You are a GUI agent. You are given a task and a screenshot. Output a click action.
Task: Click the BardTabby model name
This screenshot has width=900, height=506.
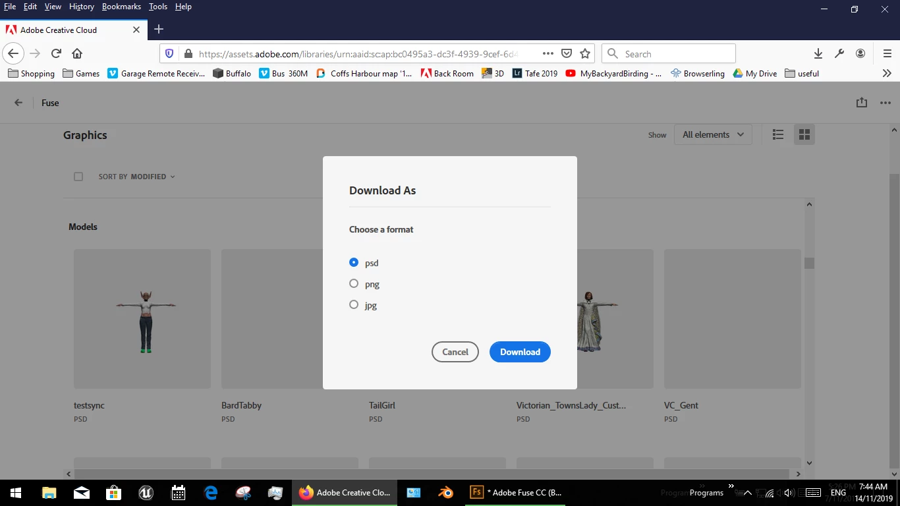(241, 405)
